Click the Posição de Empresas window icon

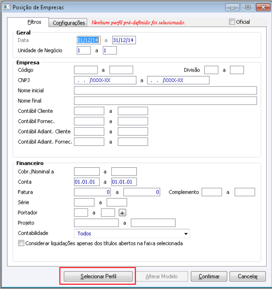(x=7, y=7)
